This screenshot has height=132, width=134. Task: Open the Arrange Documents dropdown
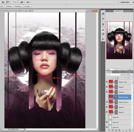(22, 2)
